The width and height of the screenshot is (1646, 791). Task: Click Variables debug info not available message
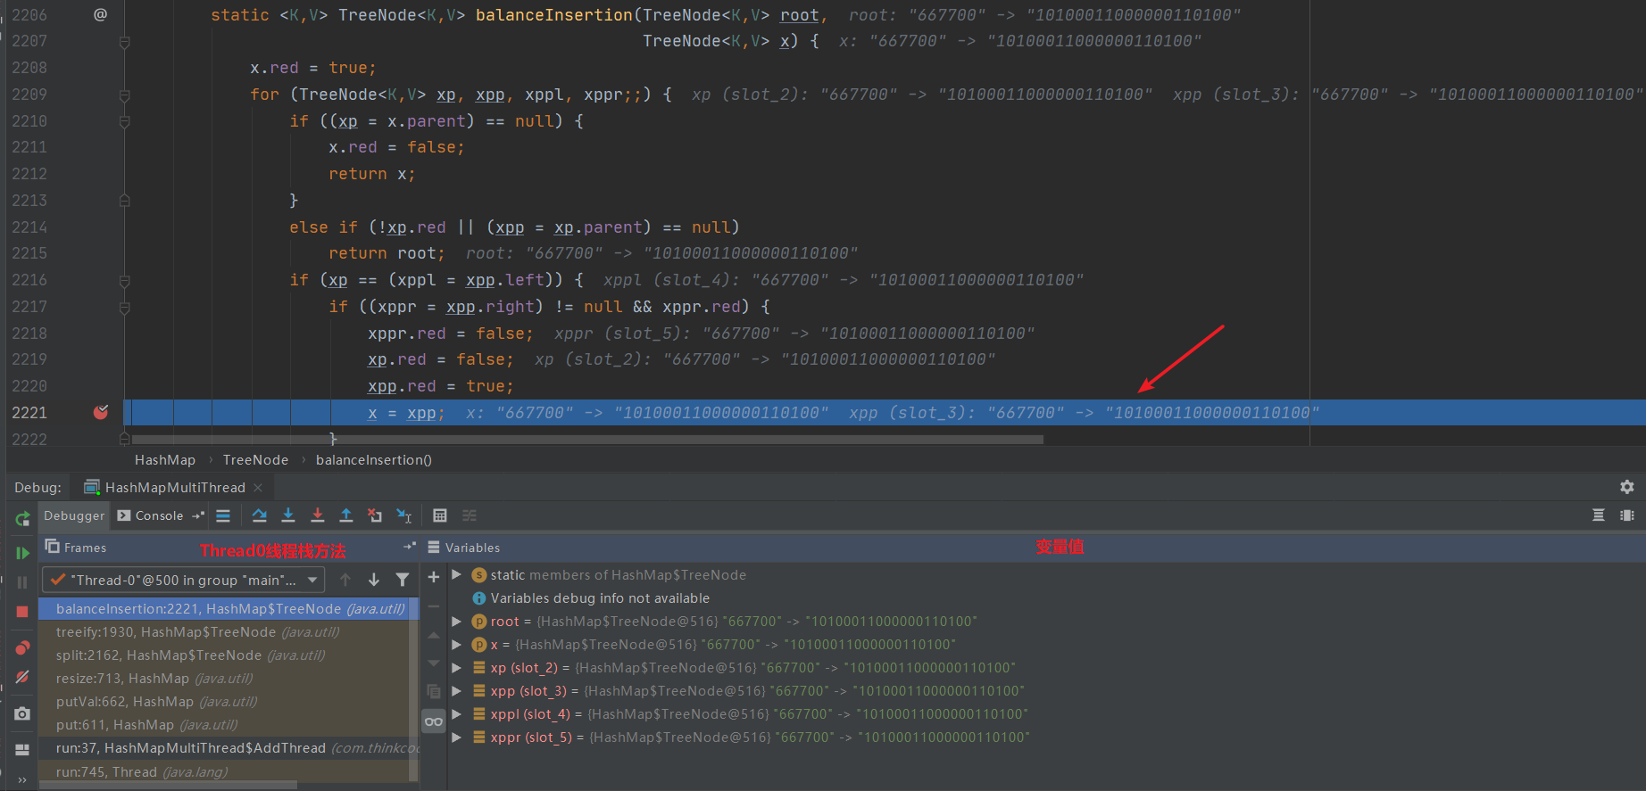pos(600,597)
